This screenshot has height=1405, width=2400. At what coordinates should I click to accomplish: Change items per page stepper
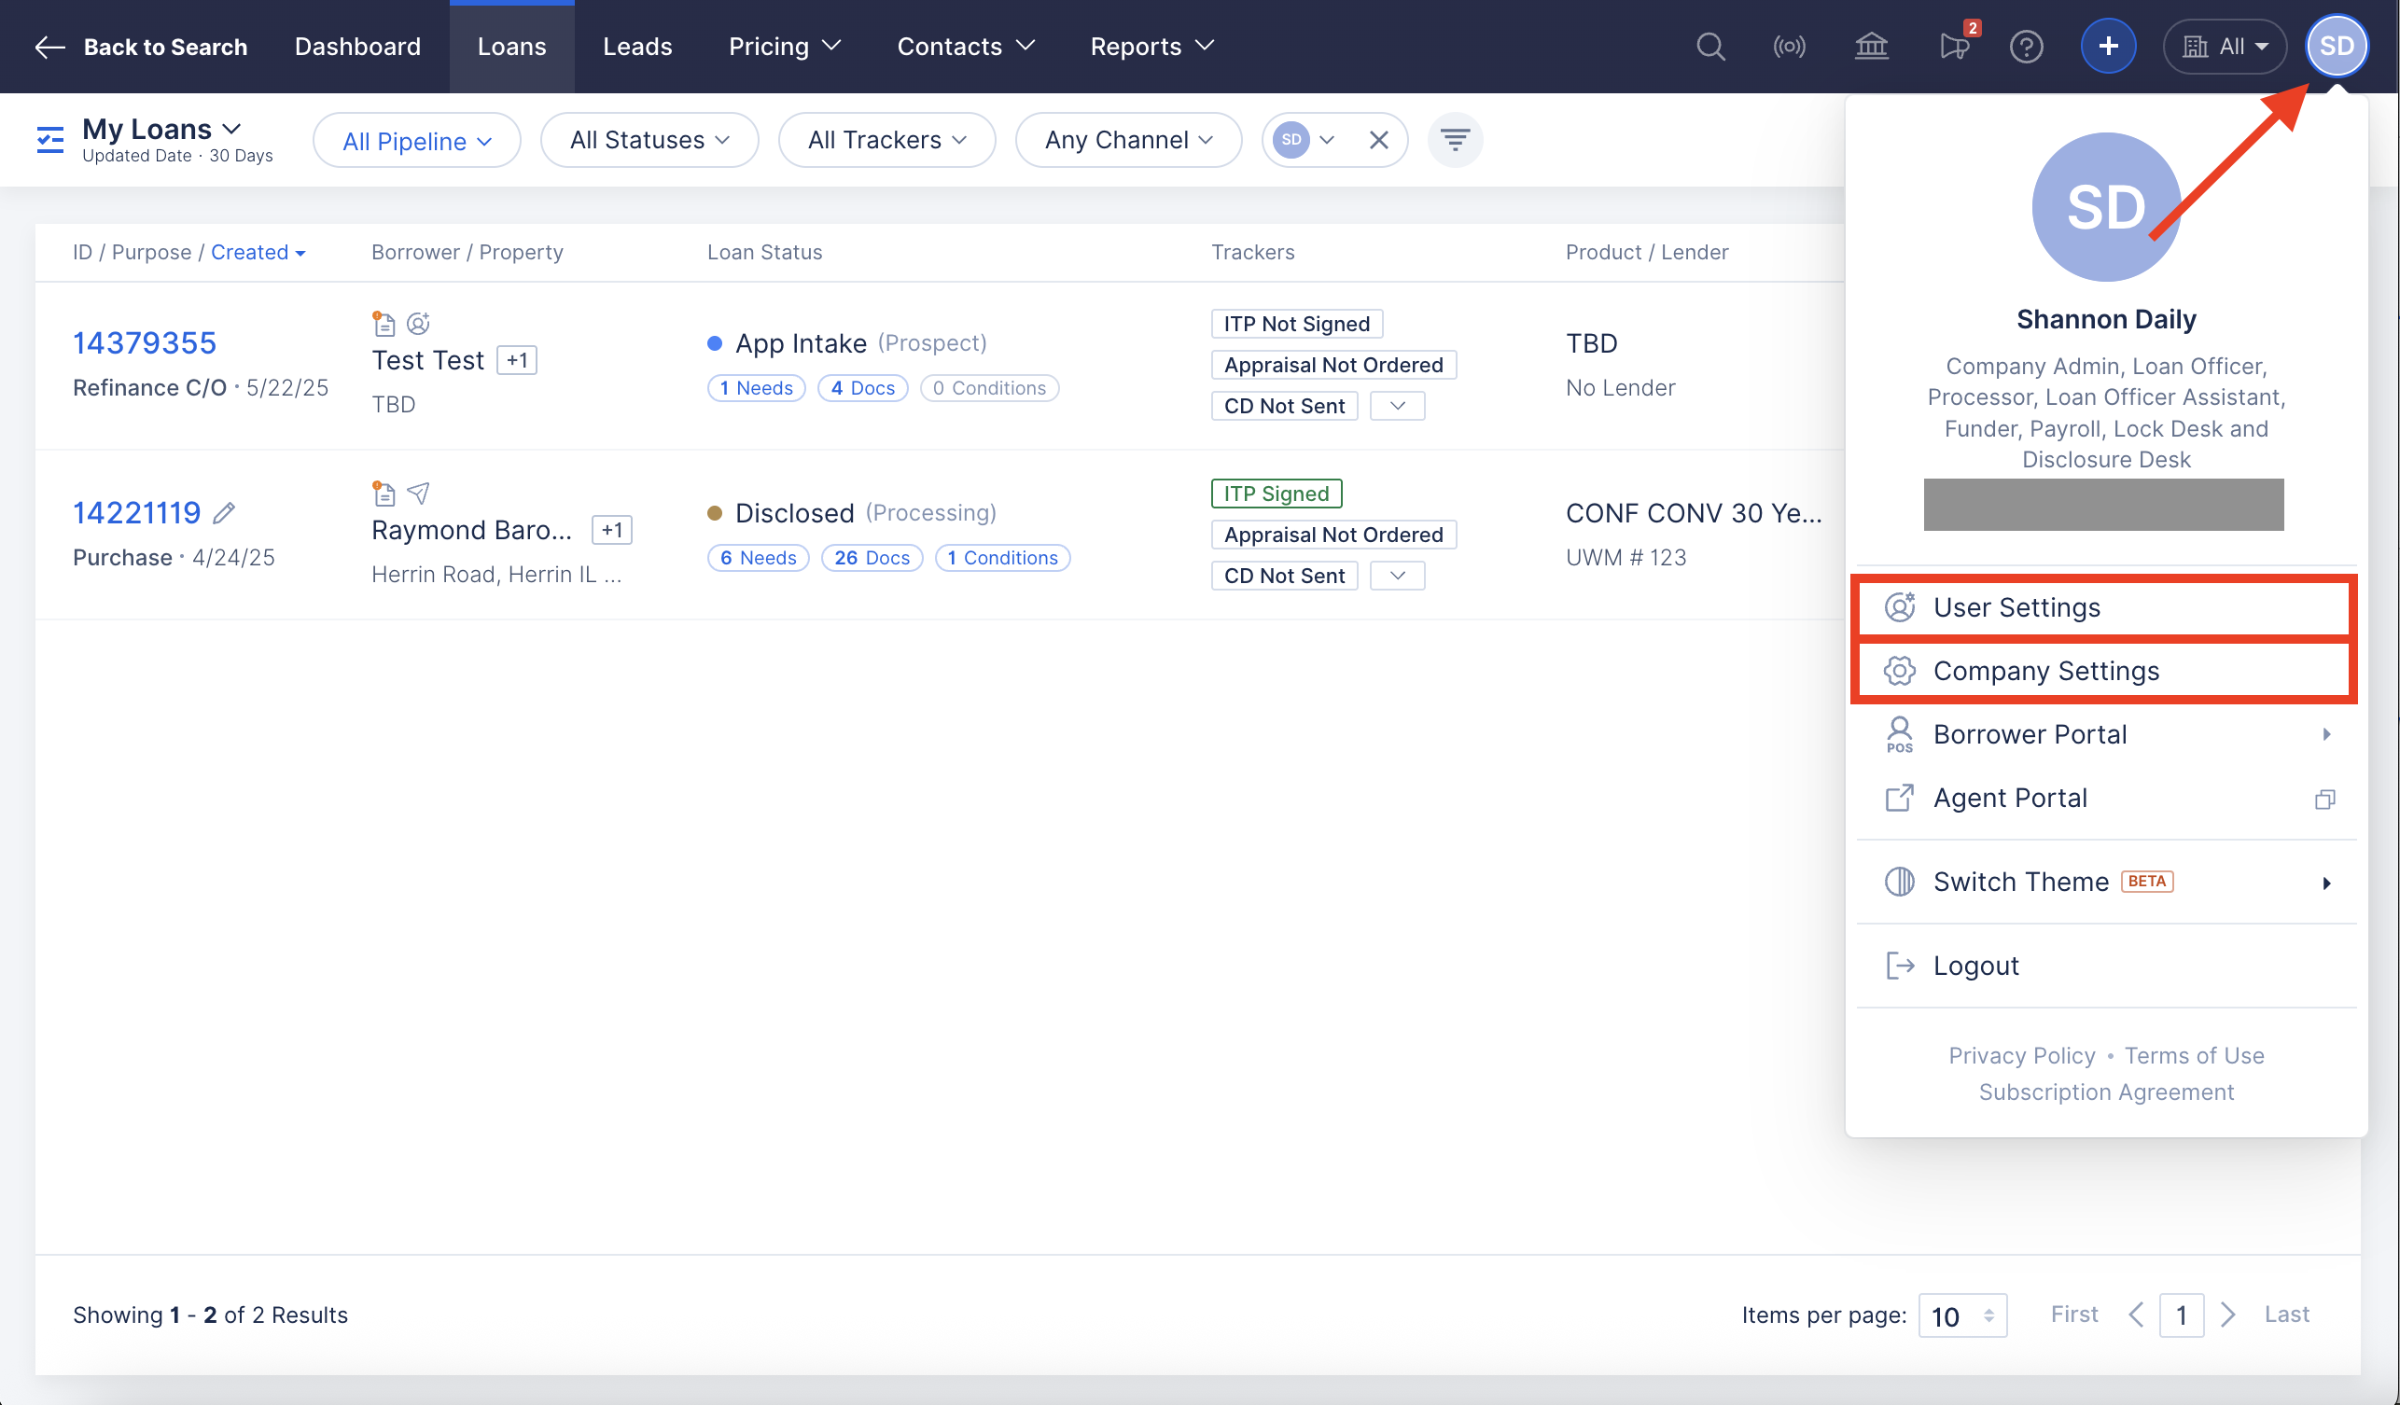(x=1963, y=1315)
